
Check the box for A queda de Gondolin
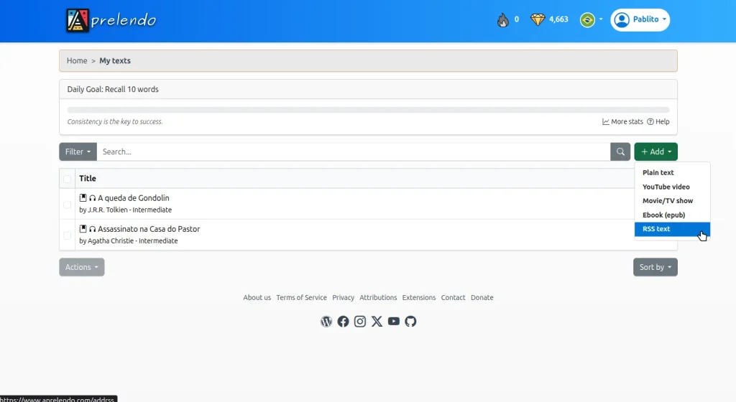click(x=68, y=204)
